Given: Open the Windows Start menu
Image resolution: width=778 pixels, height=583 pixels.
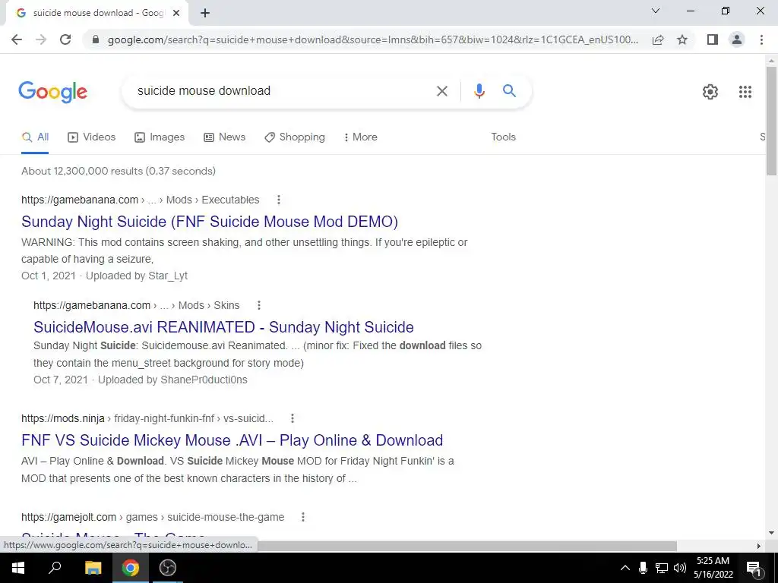Looking at the screenshot, I should (18, 568).
